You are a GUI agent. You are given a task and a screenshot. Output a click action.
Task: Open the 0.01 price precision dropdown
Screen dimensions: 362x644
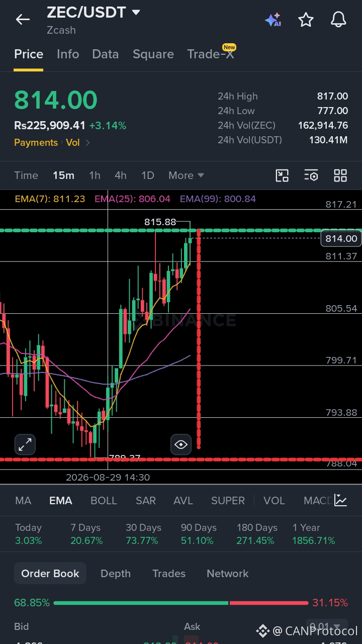[x=327, y=627]
